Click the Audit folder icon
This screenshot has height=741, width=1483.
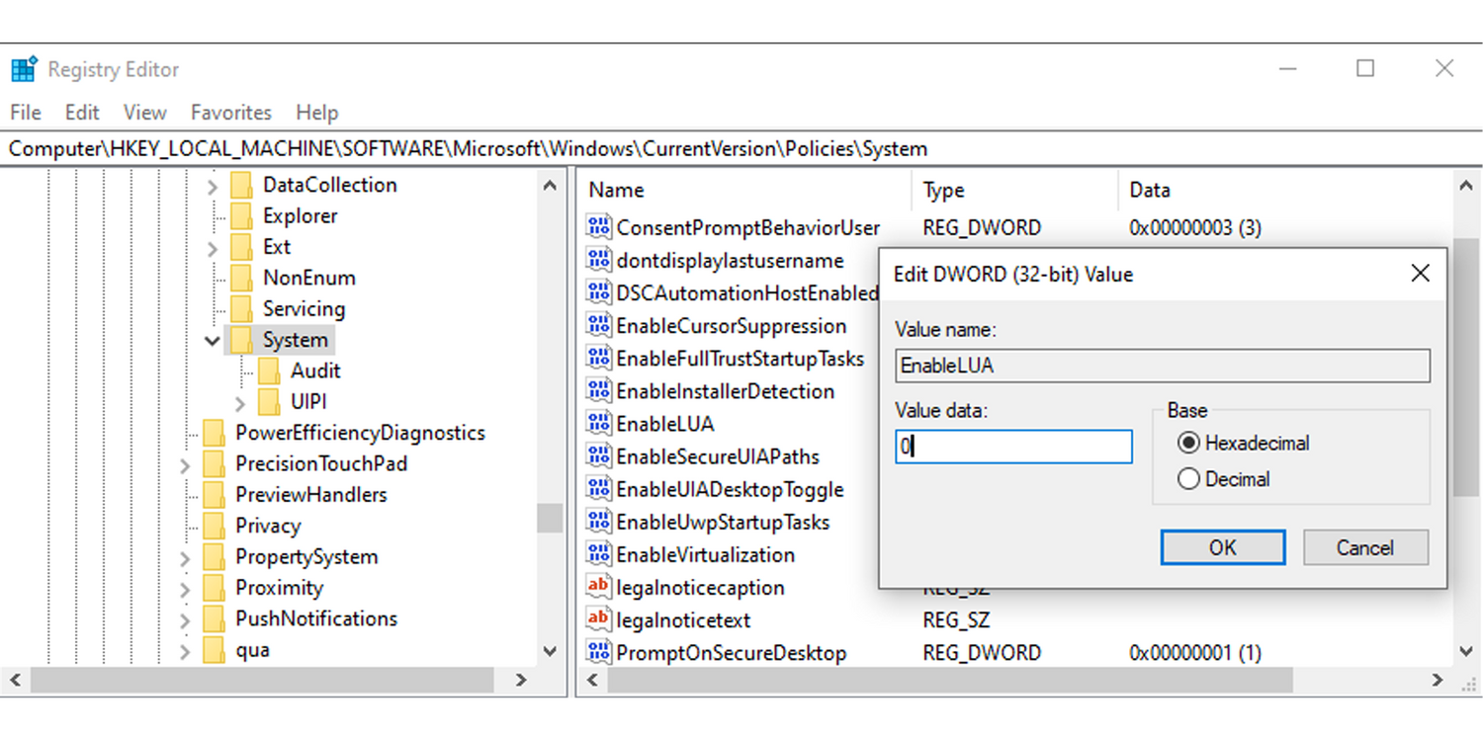[269, 370]
